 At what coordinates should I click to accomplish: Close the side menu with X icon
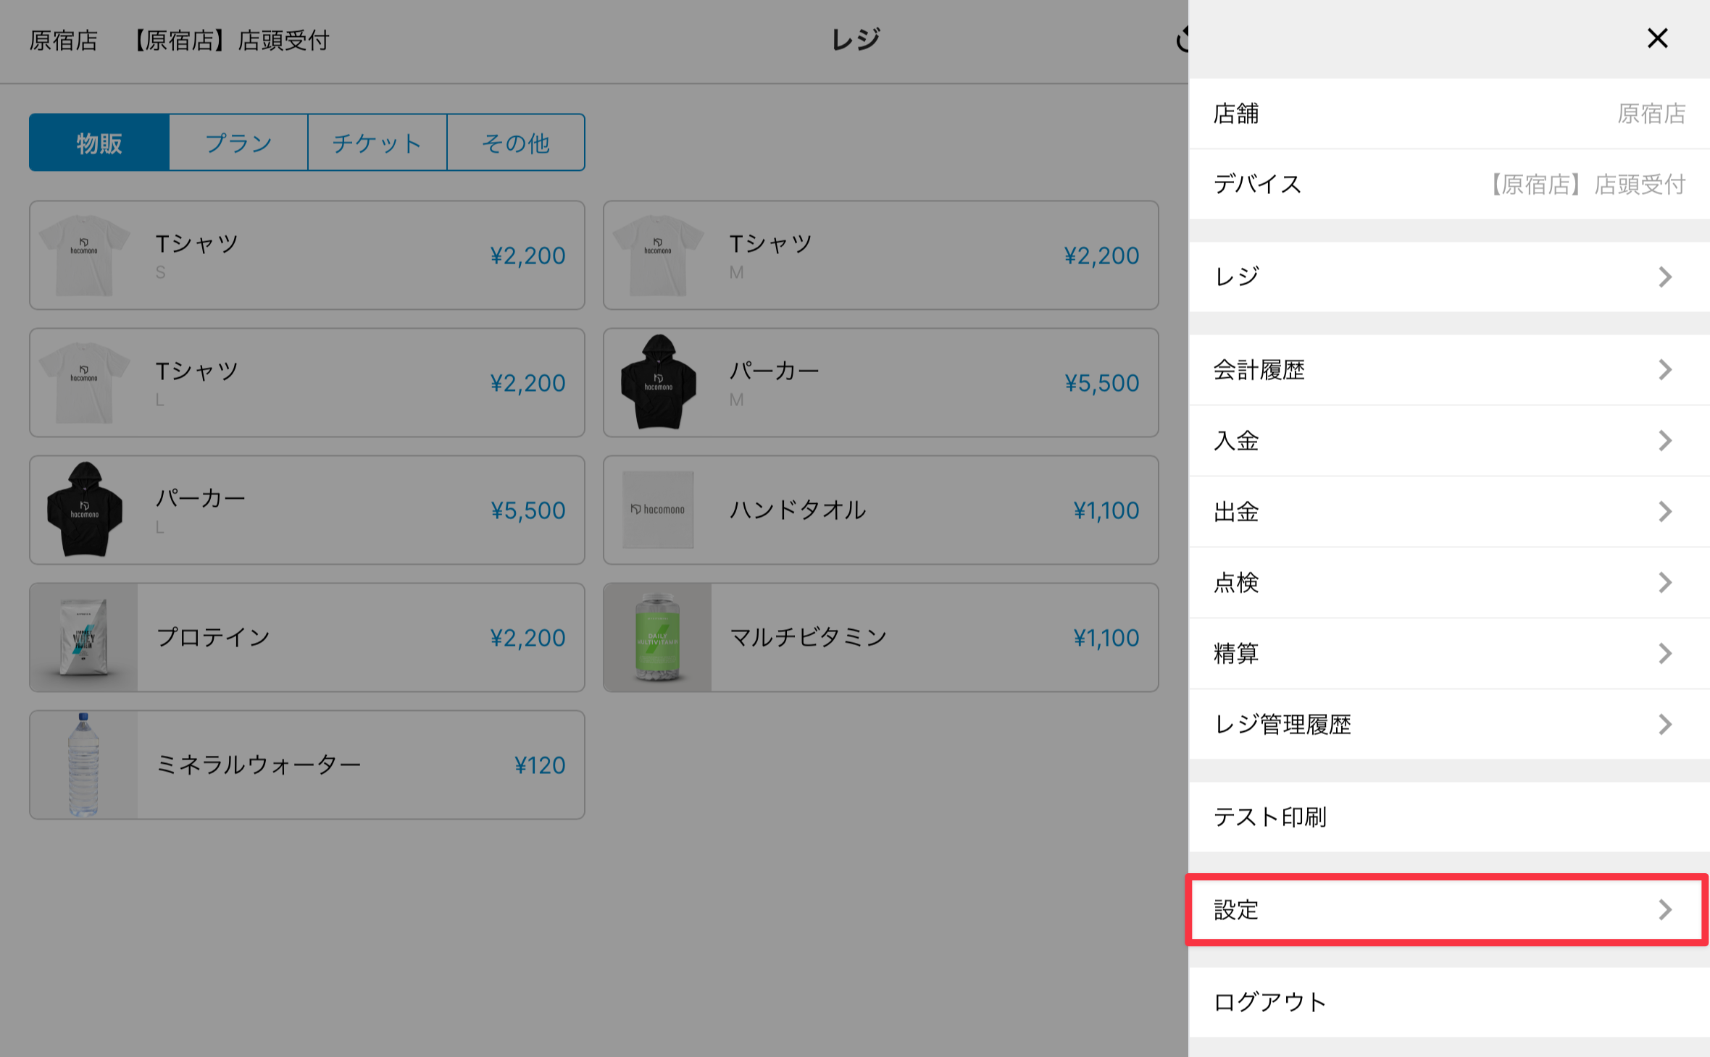point(1657,38)
